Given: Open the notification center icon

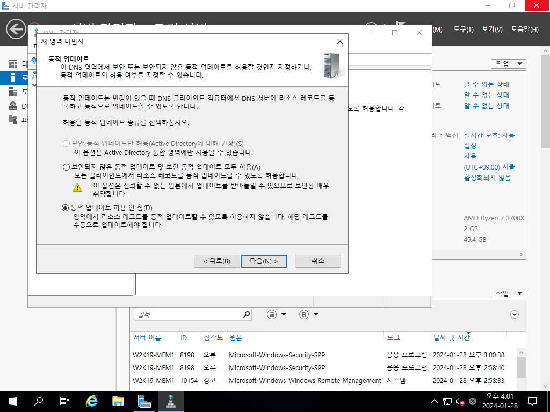Looking at the screenshot, I should [532, 401].
